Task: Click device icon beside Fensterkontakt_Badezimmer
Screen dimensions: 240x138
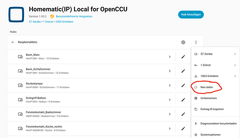Action: pyautogui.click(x=21, y=114)
